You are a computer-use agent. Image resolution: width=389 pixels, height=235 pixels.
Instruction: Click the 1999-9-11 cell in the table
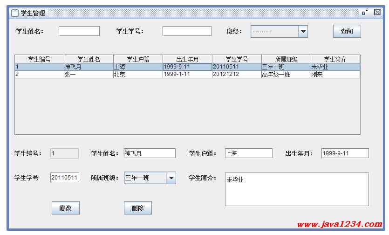(x=187, y=67)
